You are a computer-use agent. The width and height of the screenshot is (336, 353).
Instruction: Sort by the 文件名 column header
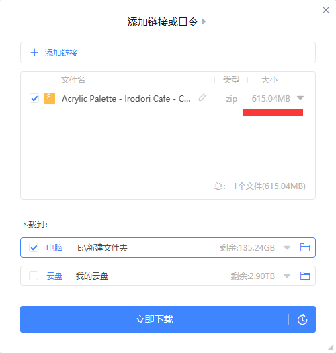coord(73,80)
